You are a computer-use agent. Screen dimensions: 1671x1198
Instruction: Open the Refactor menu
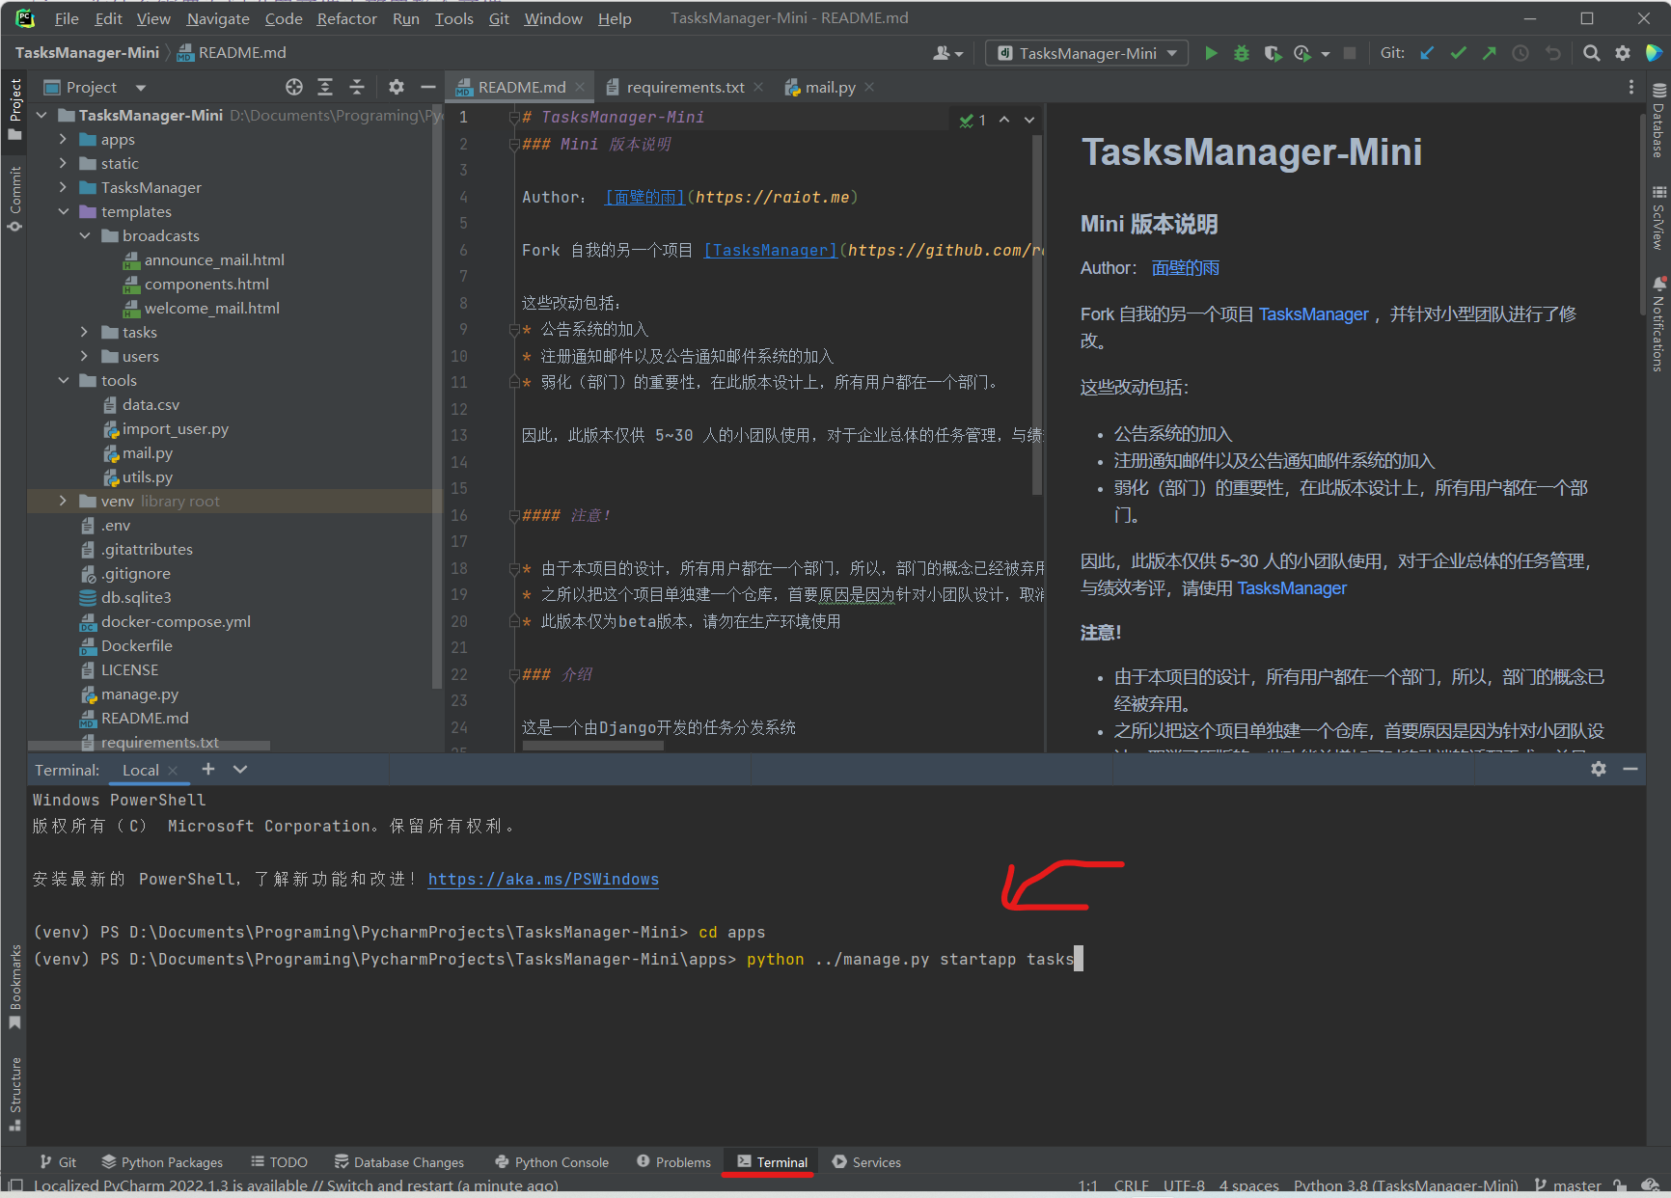(346, 19)
